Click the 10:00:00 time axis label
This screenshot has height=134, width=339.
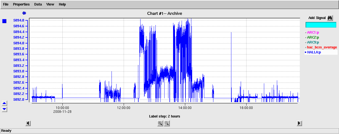click(x=62, y=108)
